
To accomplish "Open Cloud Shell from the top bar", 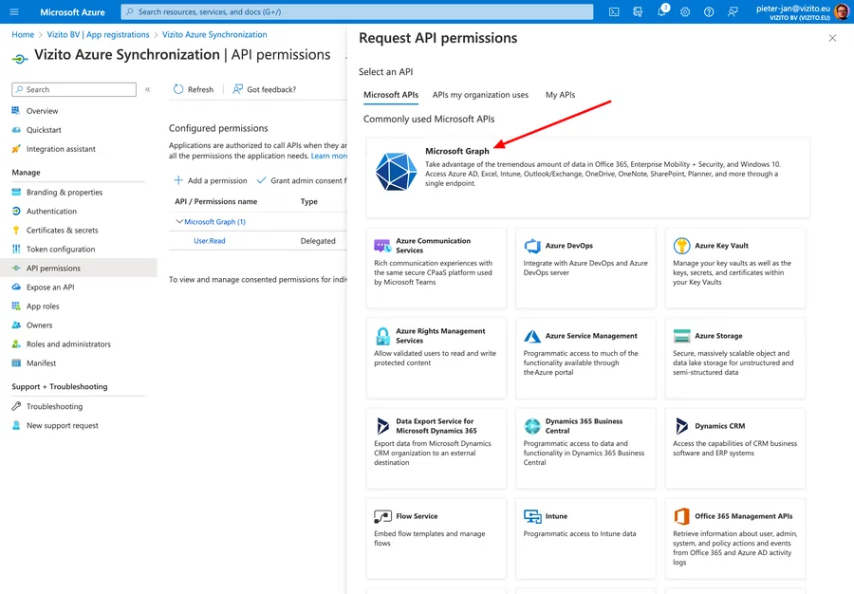I will click(614, 11).
